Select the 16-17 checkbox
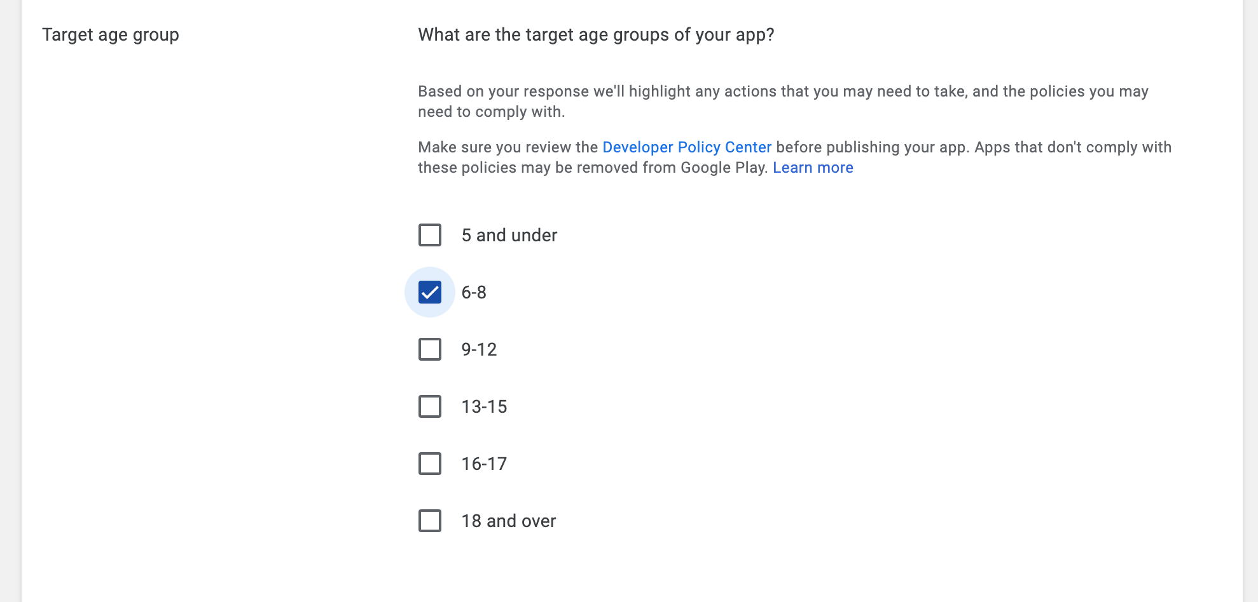1258x602 pixels. (430, 464)
